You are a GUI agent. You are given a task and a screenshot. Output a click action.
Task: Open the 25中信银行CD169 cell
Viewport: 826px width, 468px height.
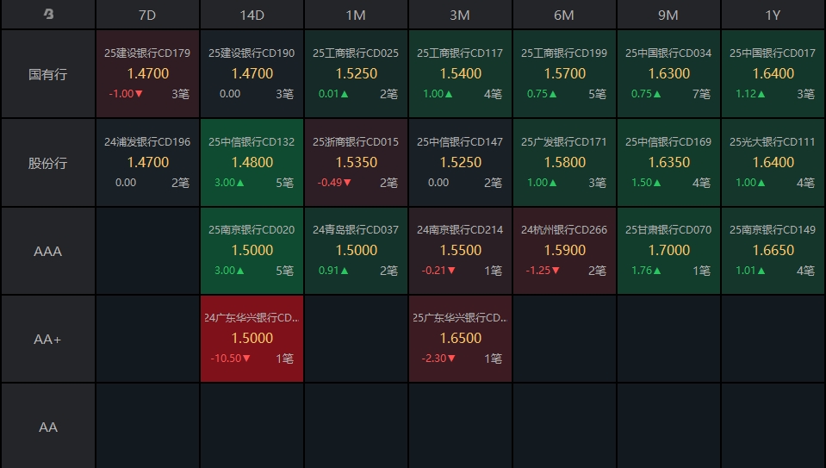tap(668, 162)
